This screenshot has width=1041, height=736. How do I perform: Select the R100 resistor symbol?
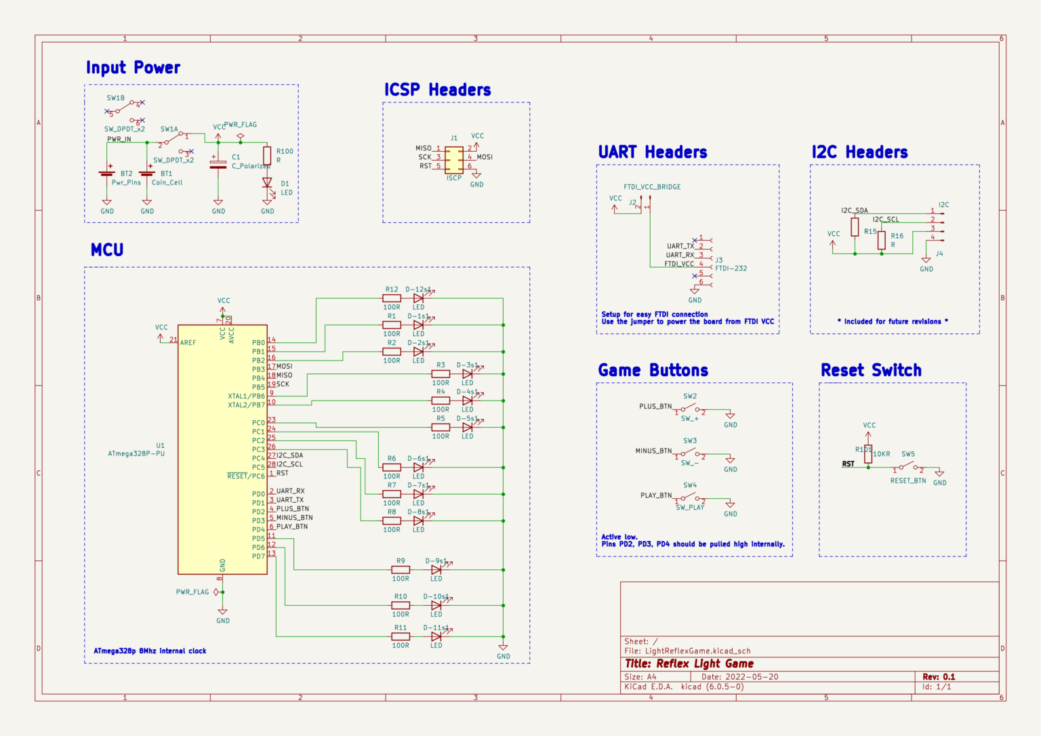[267, 156]
